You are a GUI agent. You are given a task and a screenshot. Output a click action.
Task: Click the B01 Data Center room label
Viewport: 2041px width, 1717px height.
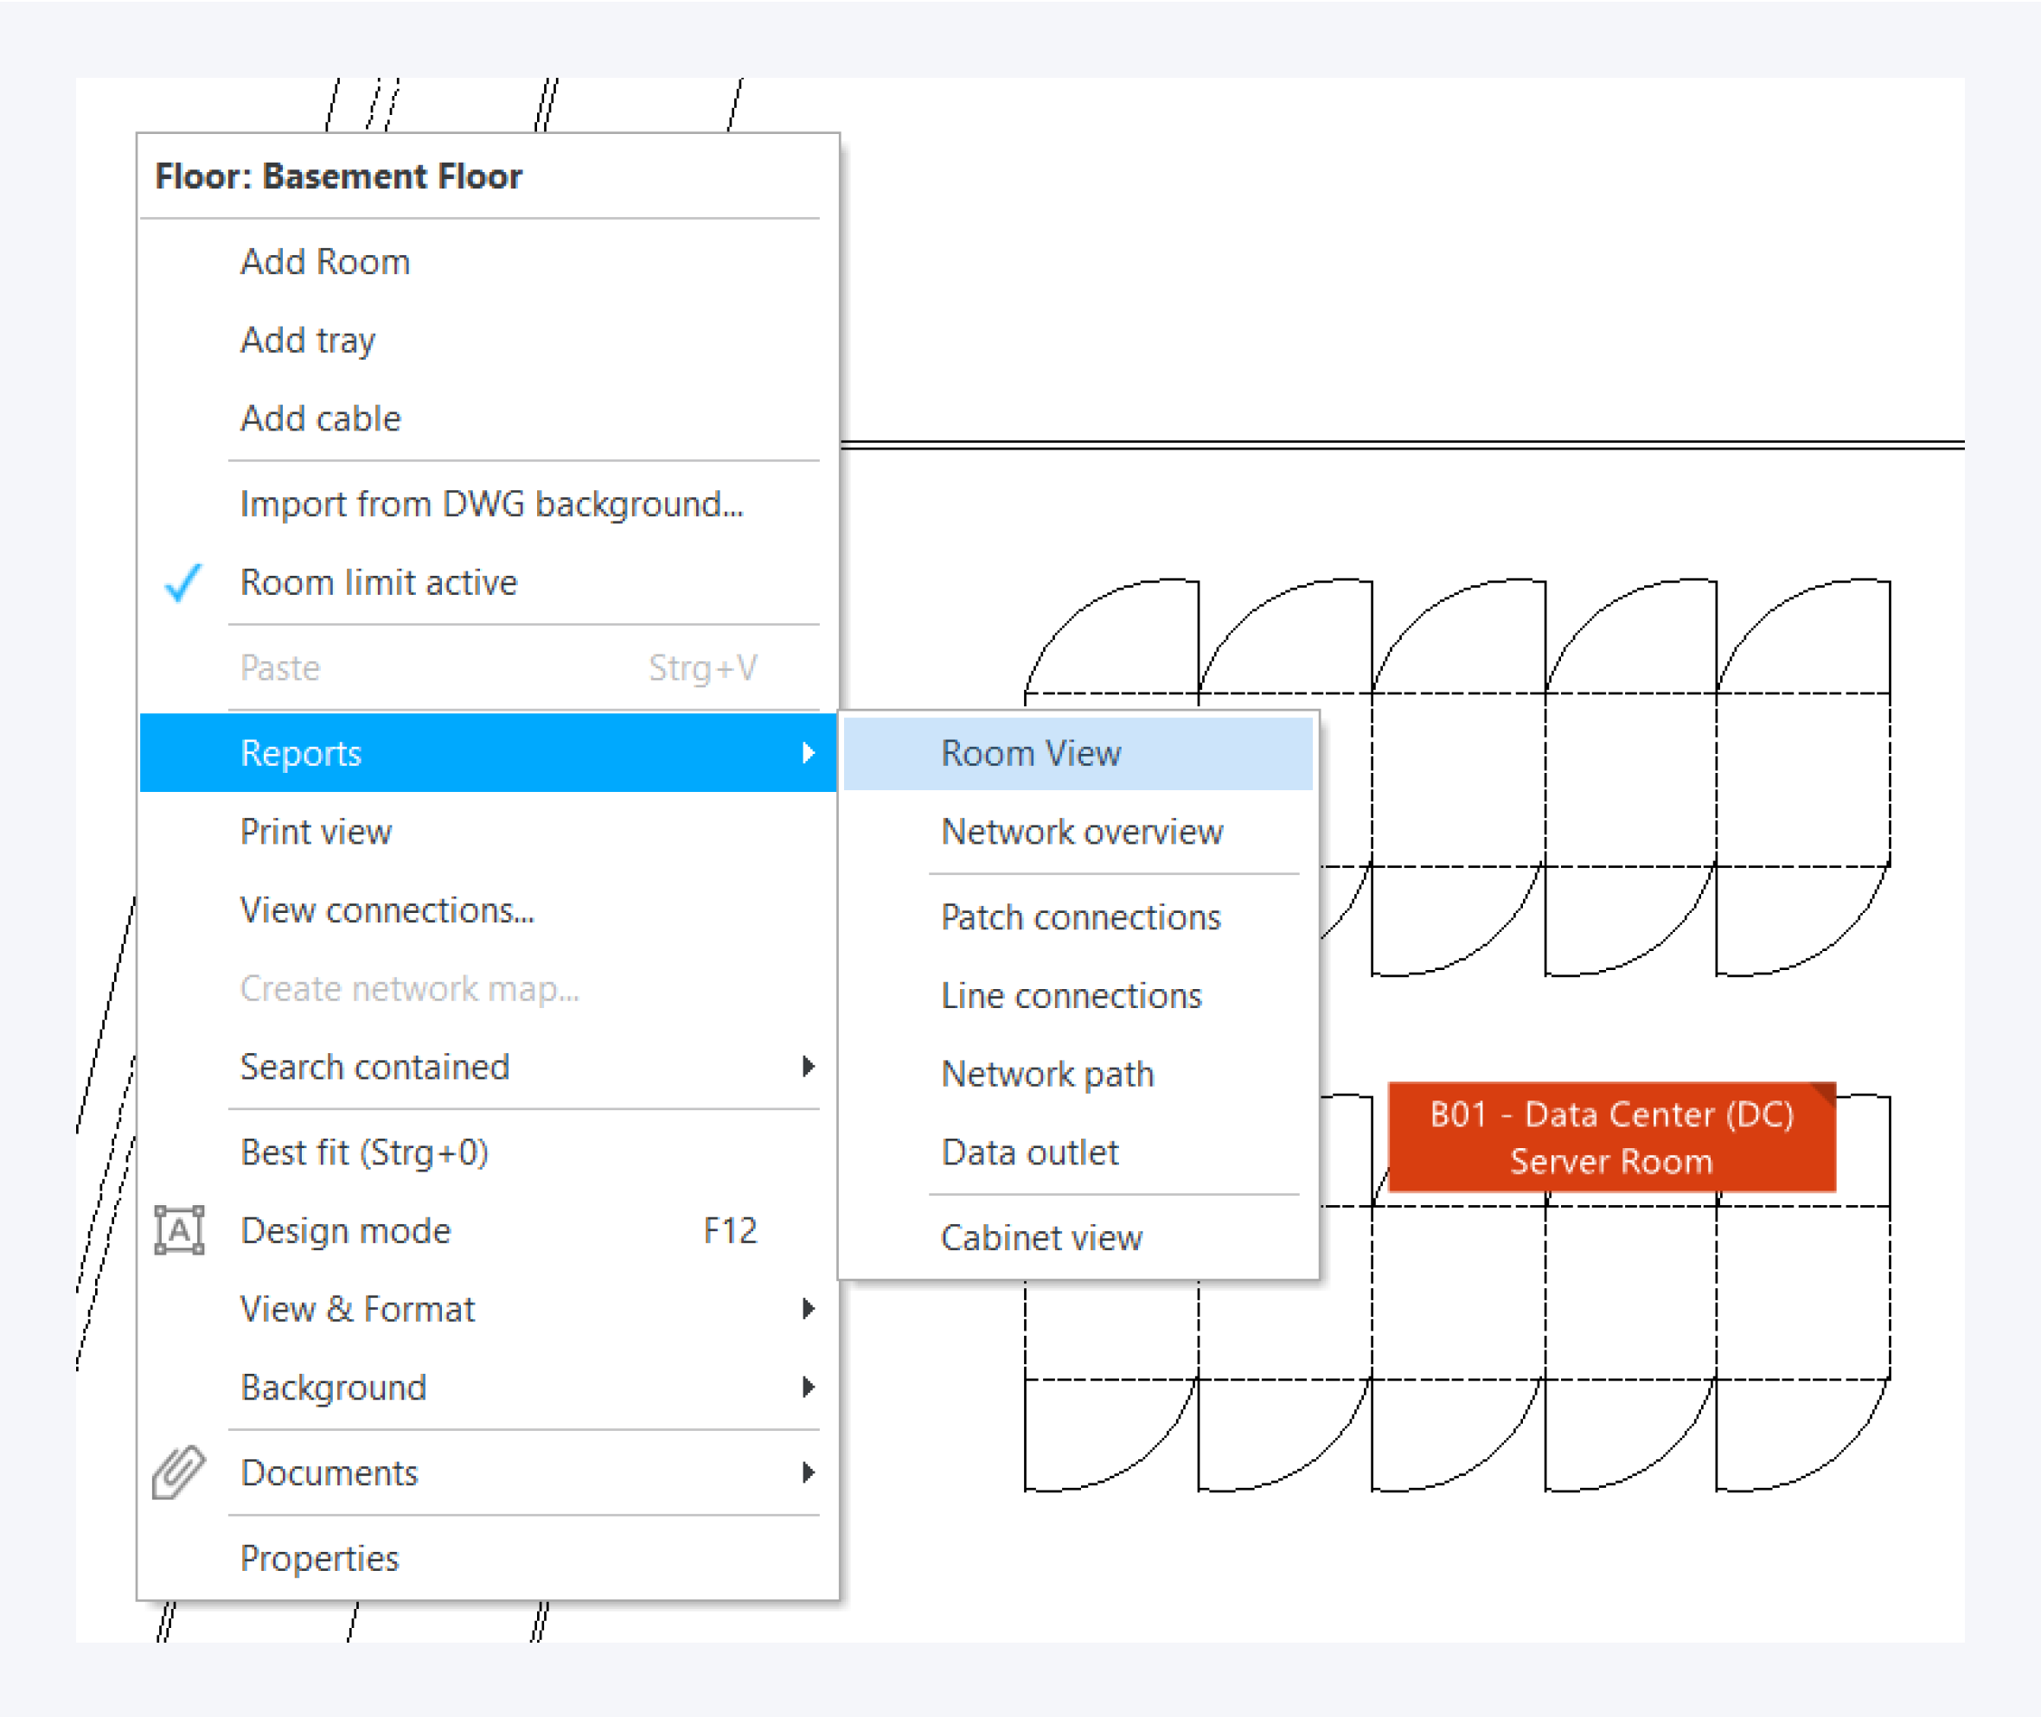pos(1610,1137)
